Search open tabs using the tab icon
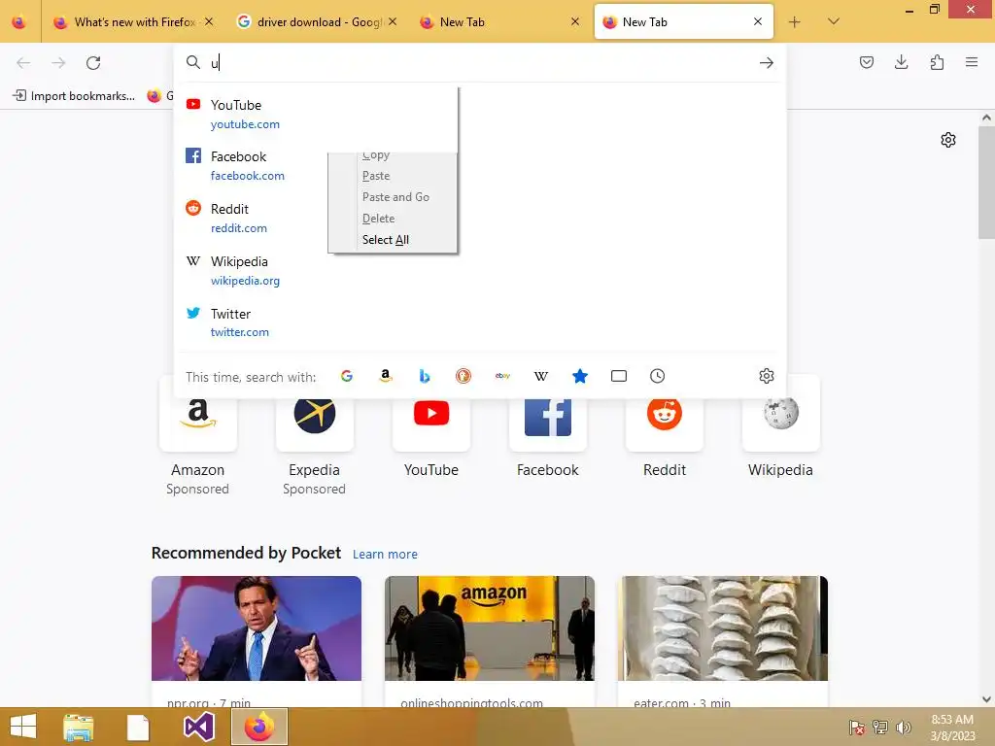This screenshot has height=746, width=995. point(619,376)
